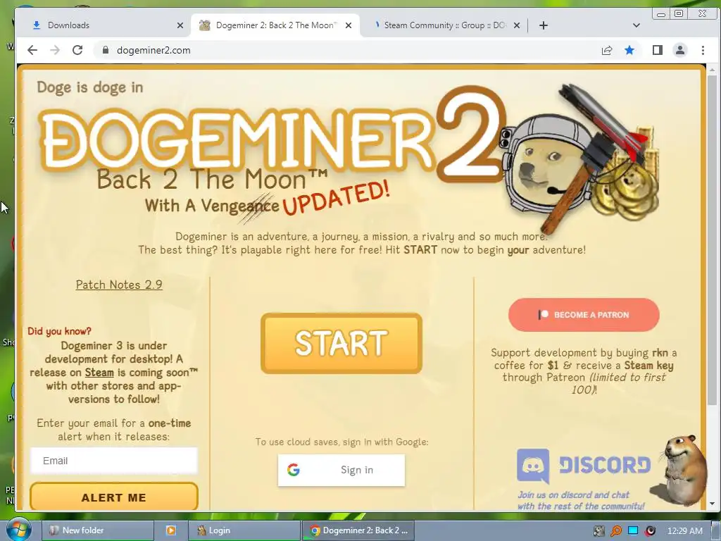Open Chrome three-dot menu
721x541 pixels.
click(703, 50)
